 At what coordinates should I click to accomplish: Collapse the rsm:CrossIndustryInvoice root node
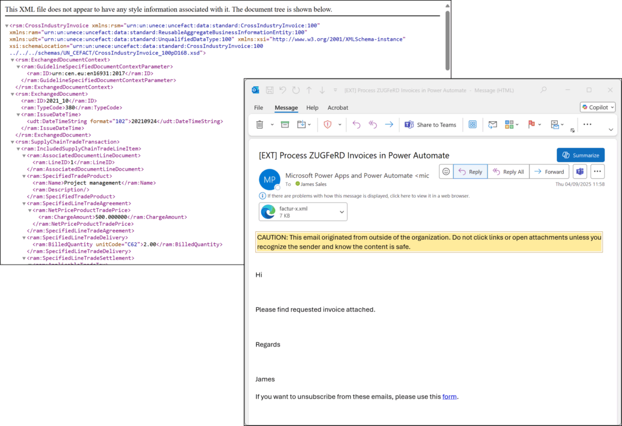click(7, 25)
